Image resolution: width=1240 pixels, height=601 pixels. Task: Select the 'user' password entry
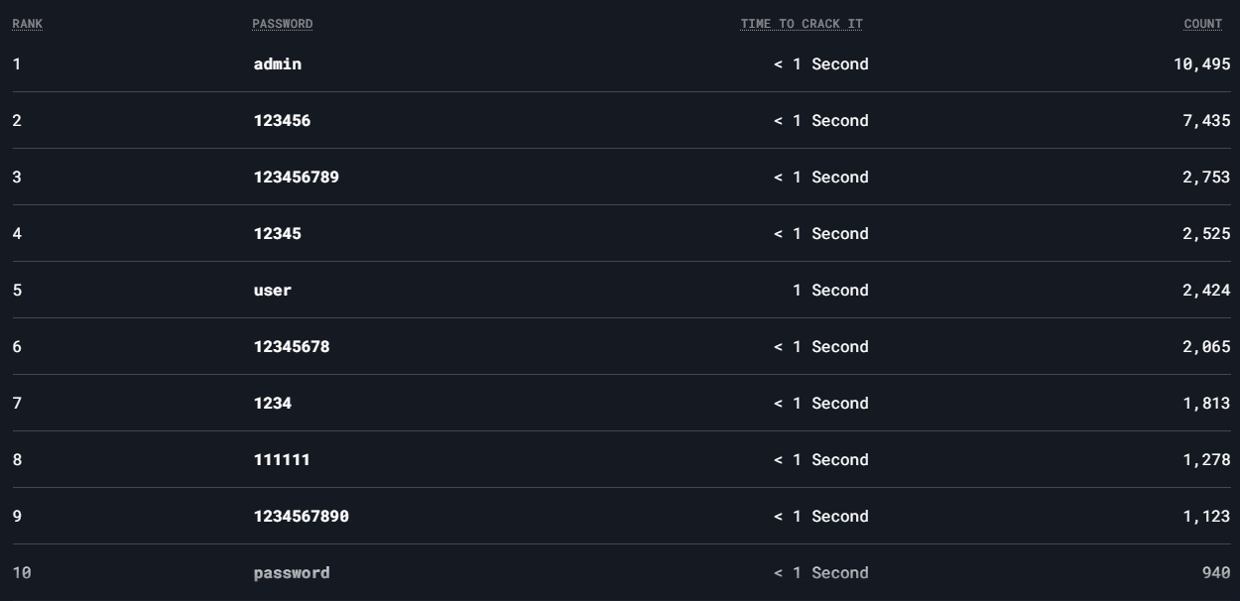pos(273,291)
